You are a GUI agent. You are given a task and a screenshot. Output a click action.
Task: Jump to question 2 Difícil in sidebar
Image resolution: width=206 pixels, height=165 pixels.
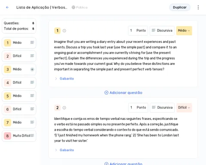coord(19,56)
